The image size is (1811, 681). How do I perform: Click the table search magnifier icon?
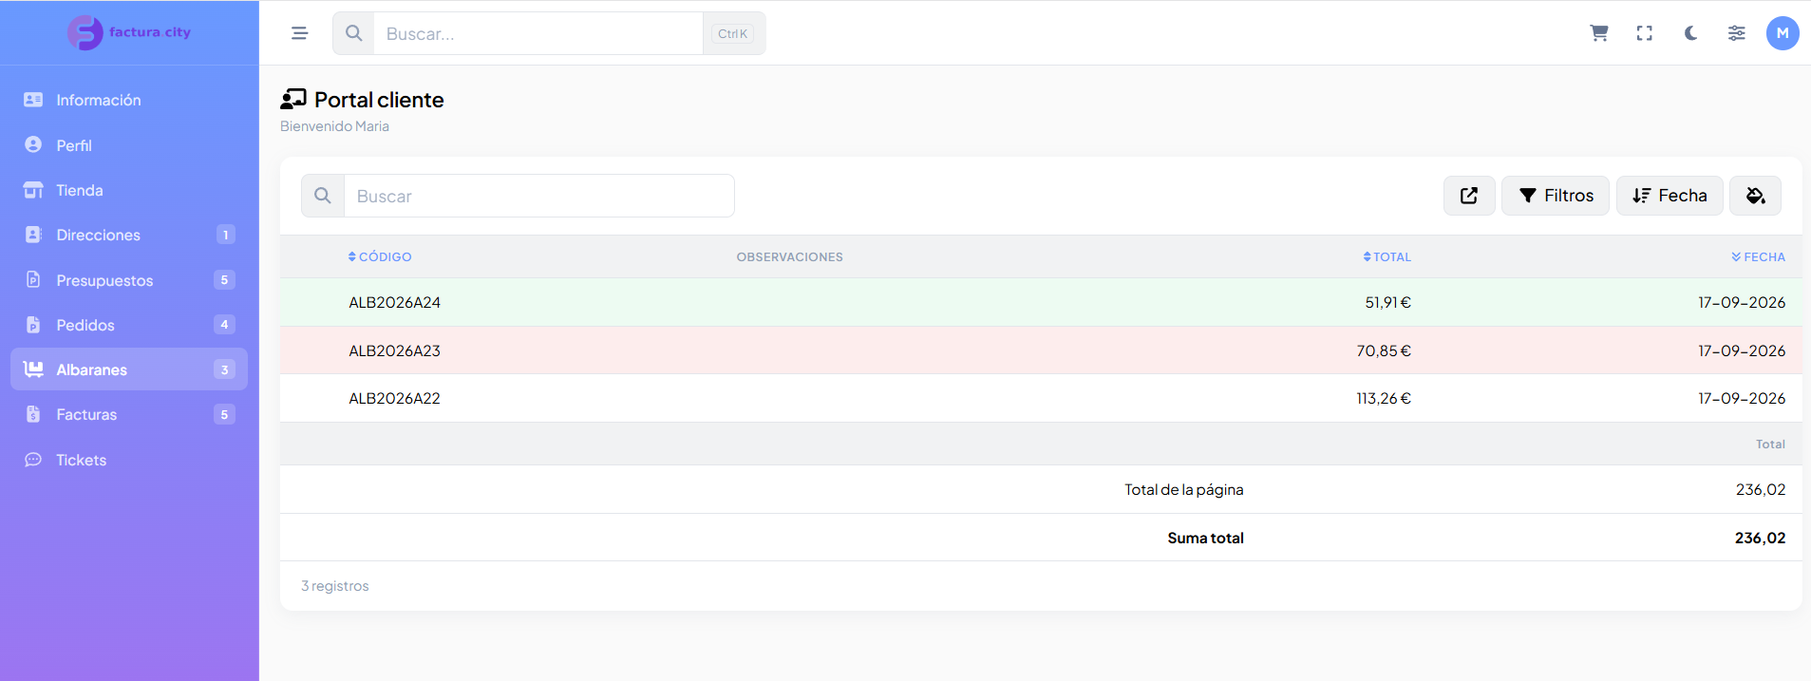pyautogui.click(x=323, y=196)
